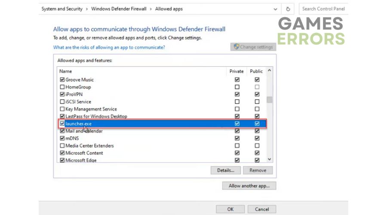Viewport: 387px width, 215px height.
Task: Toggle Public for launcher.exe
Action: point(257,124)
